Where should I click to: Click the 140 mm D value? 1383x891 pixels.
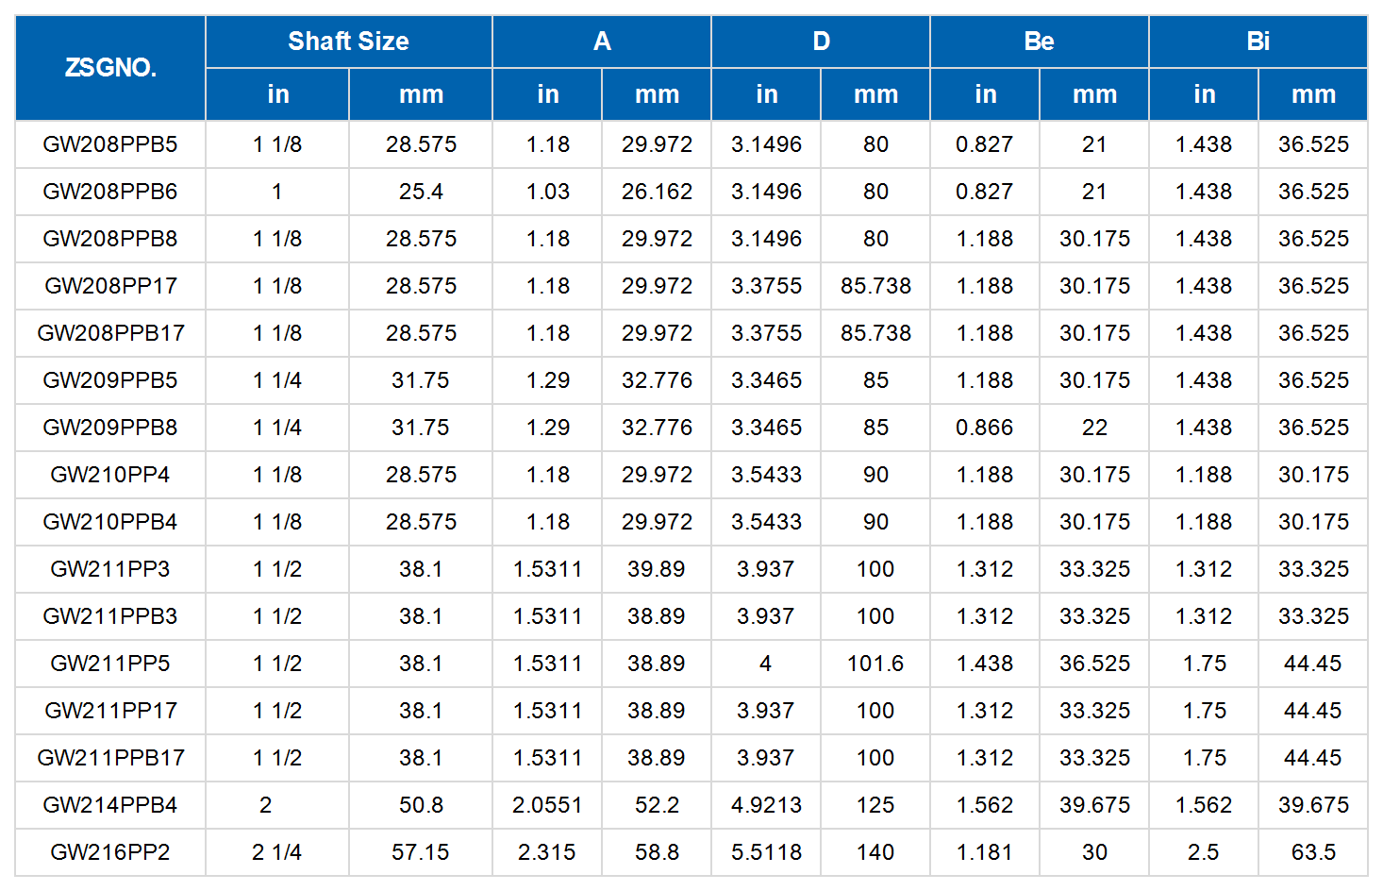pos(875,852)
